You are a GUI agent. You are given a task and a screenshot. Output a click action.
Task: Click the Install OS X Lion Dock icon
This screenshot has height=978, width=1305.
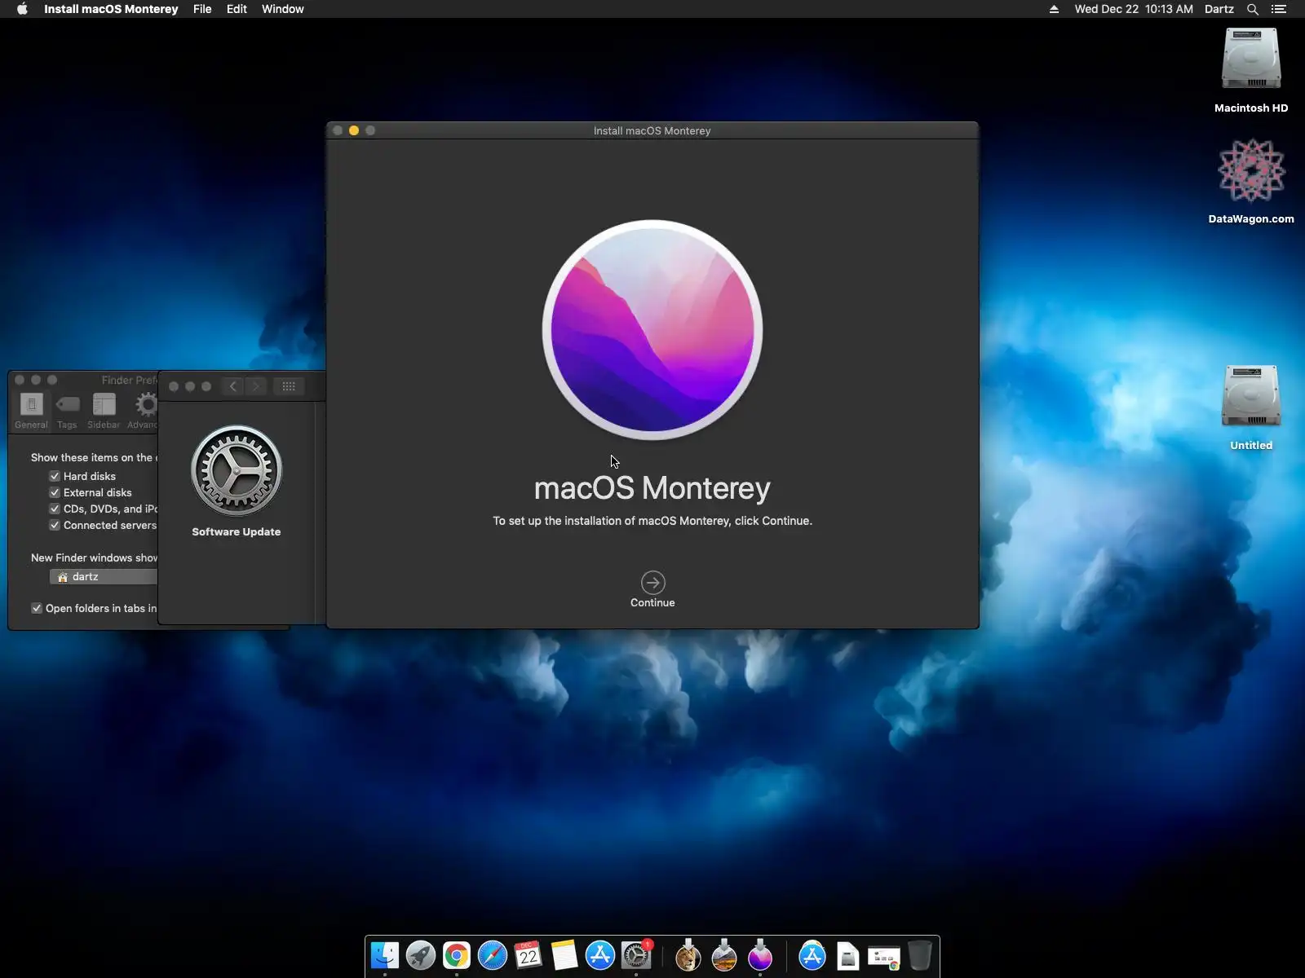click(688, 955)
